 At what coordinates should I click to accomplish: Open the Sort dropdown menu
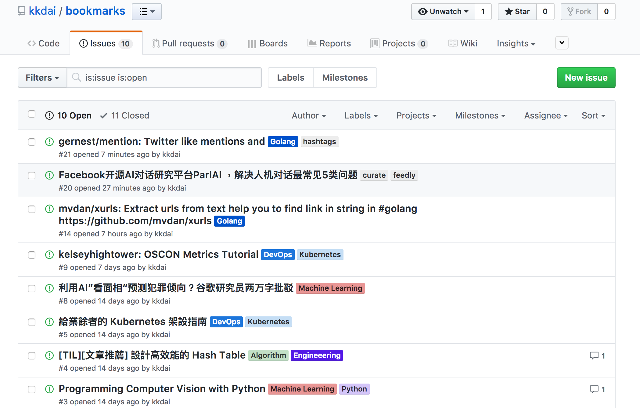[x=593, y=115]
